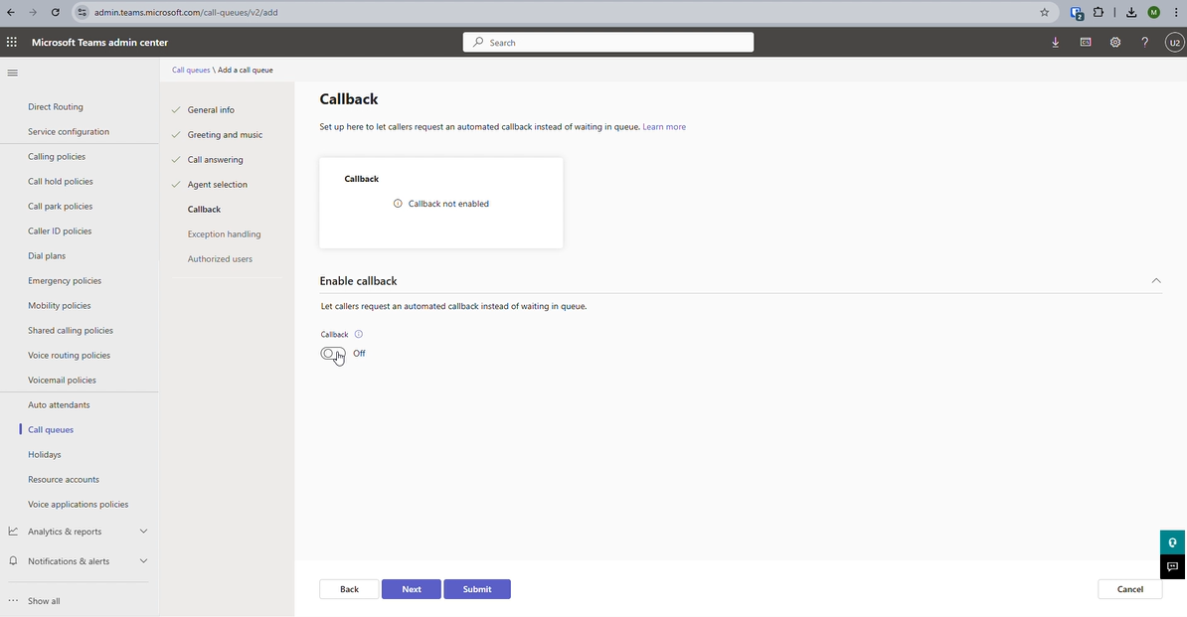Open Dial plans in sidebar
1187x617 pixels.
pyautogui.click(x=47, y=256)
